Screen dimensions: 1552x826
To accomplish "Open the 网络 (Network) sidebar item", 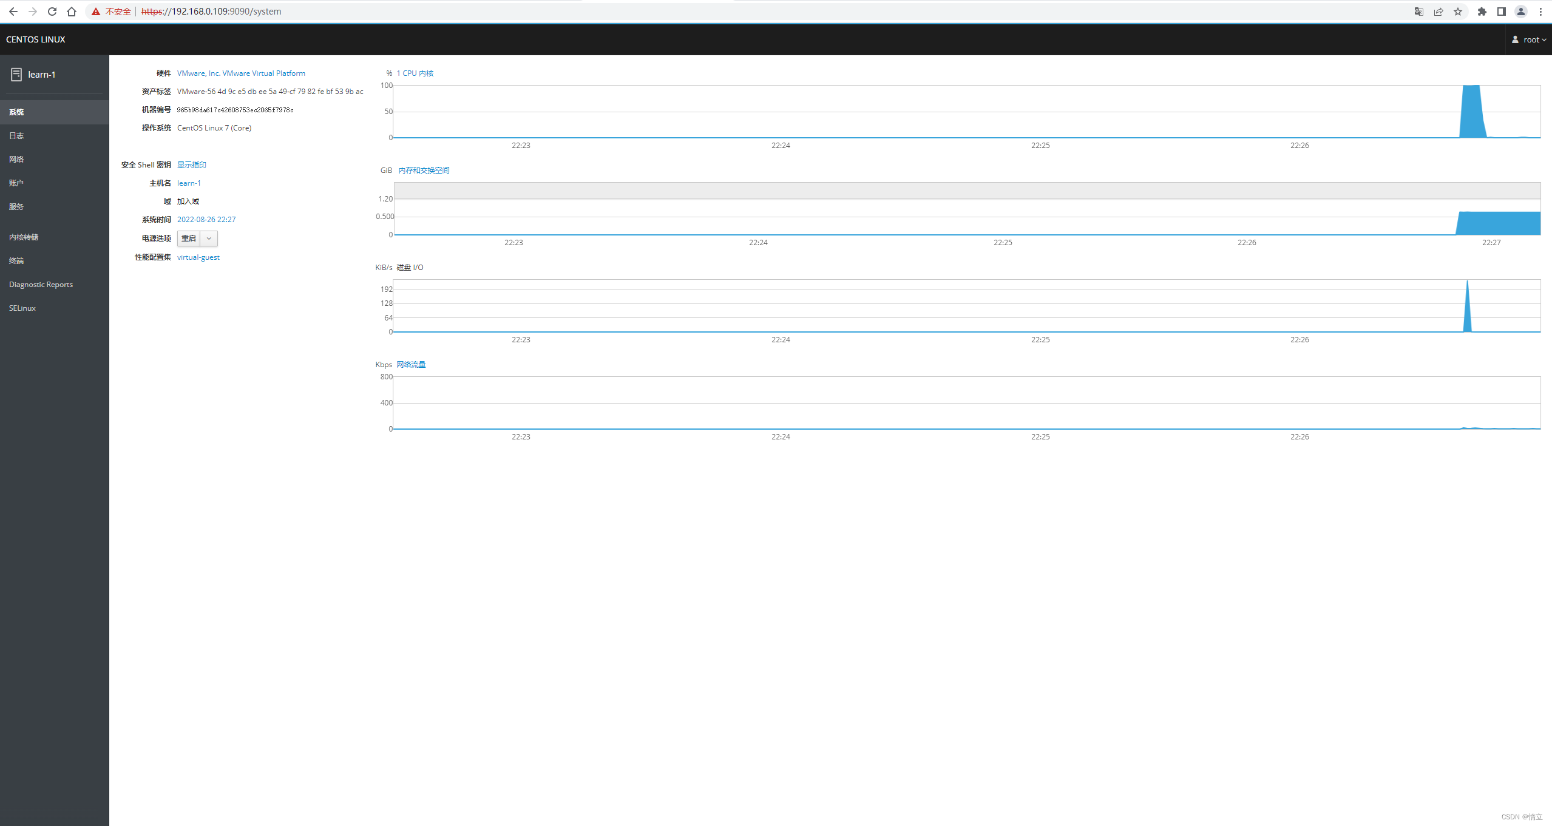I will tap(16, 160).
